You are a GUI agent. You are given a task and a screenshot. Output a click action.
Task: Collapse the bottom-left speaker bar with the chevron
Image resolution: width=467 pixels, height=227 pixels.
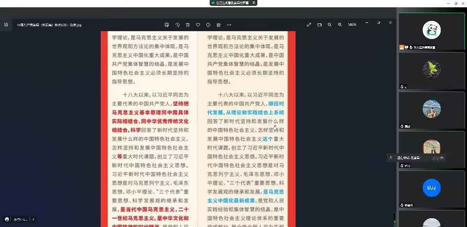(x=34, y=219)
